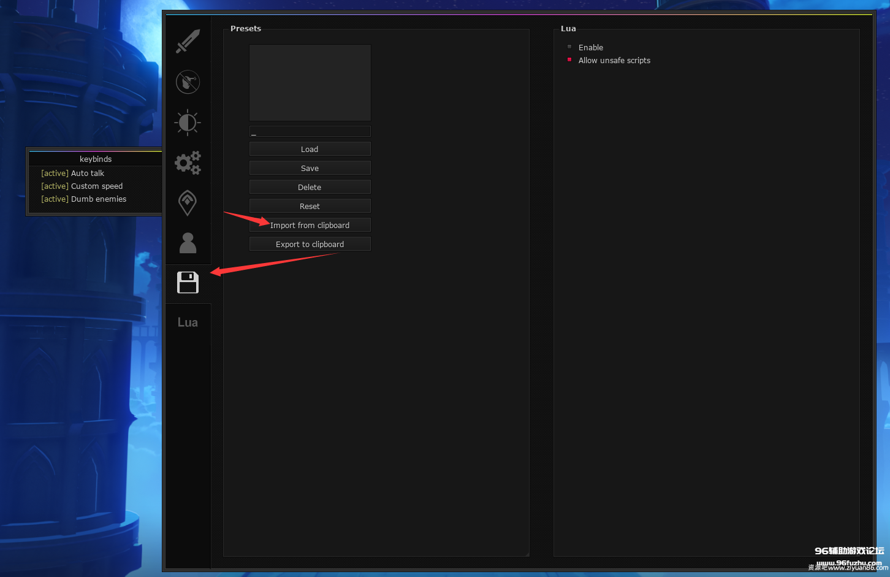Open the map waypoint marker icon
890x577 pixels.
(x=188, y=203)
